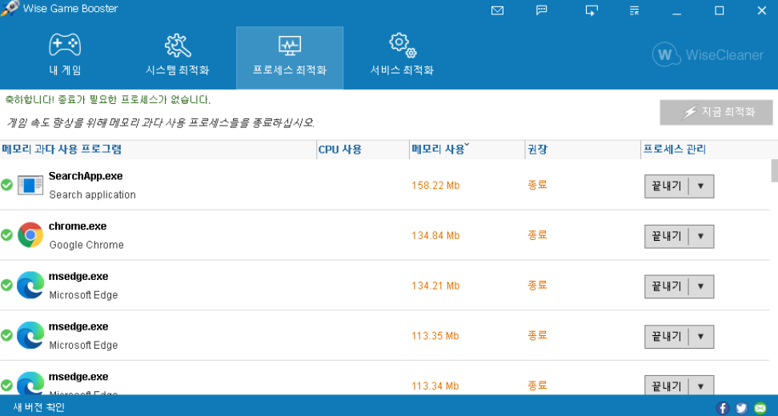Toggle green check for chrome.exe

(6, 235)
